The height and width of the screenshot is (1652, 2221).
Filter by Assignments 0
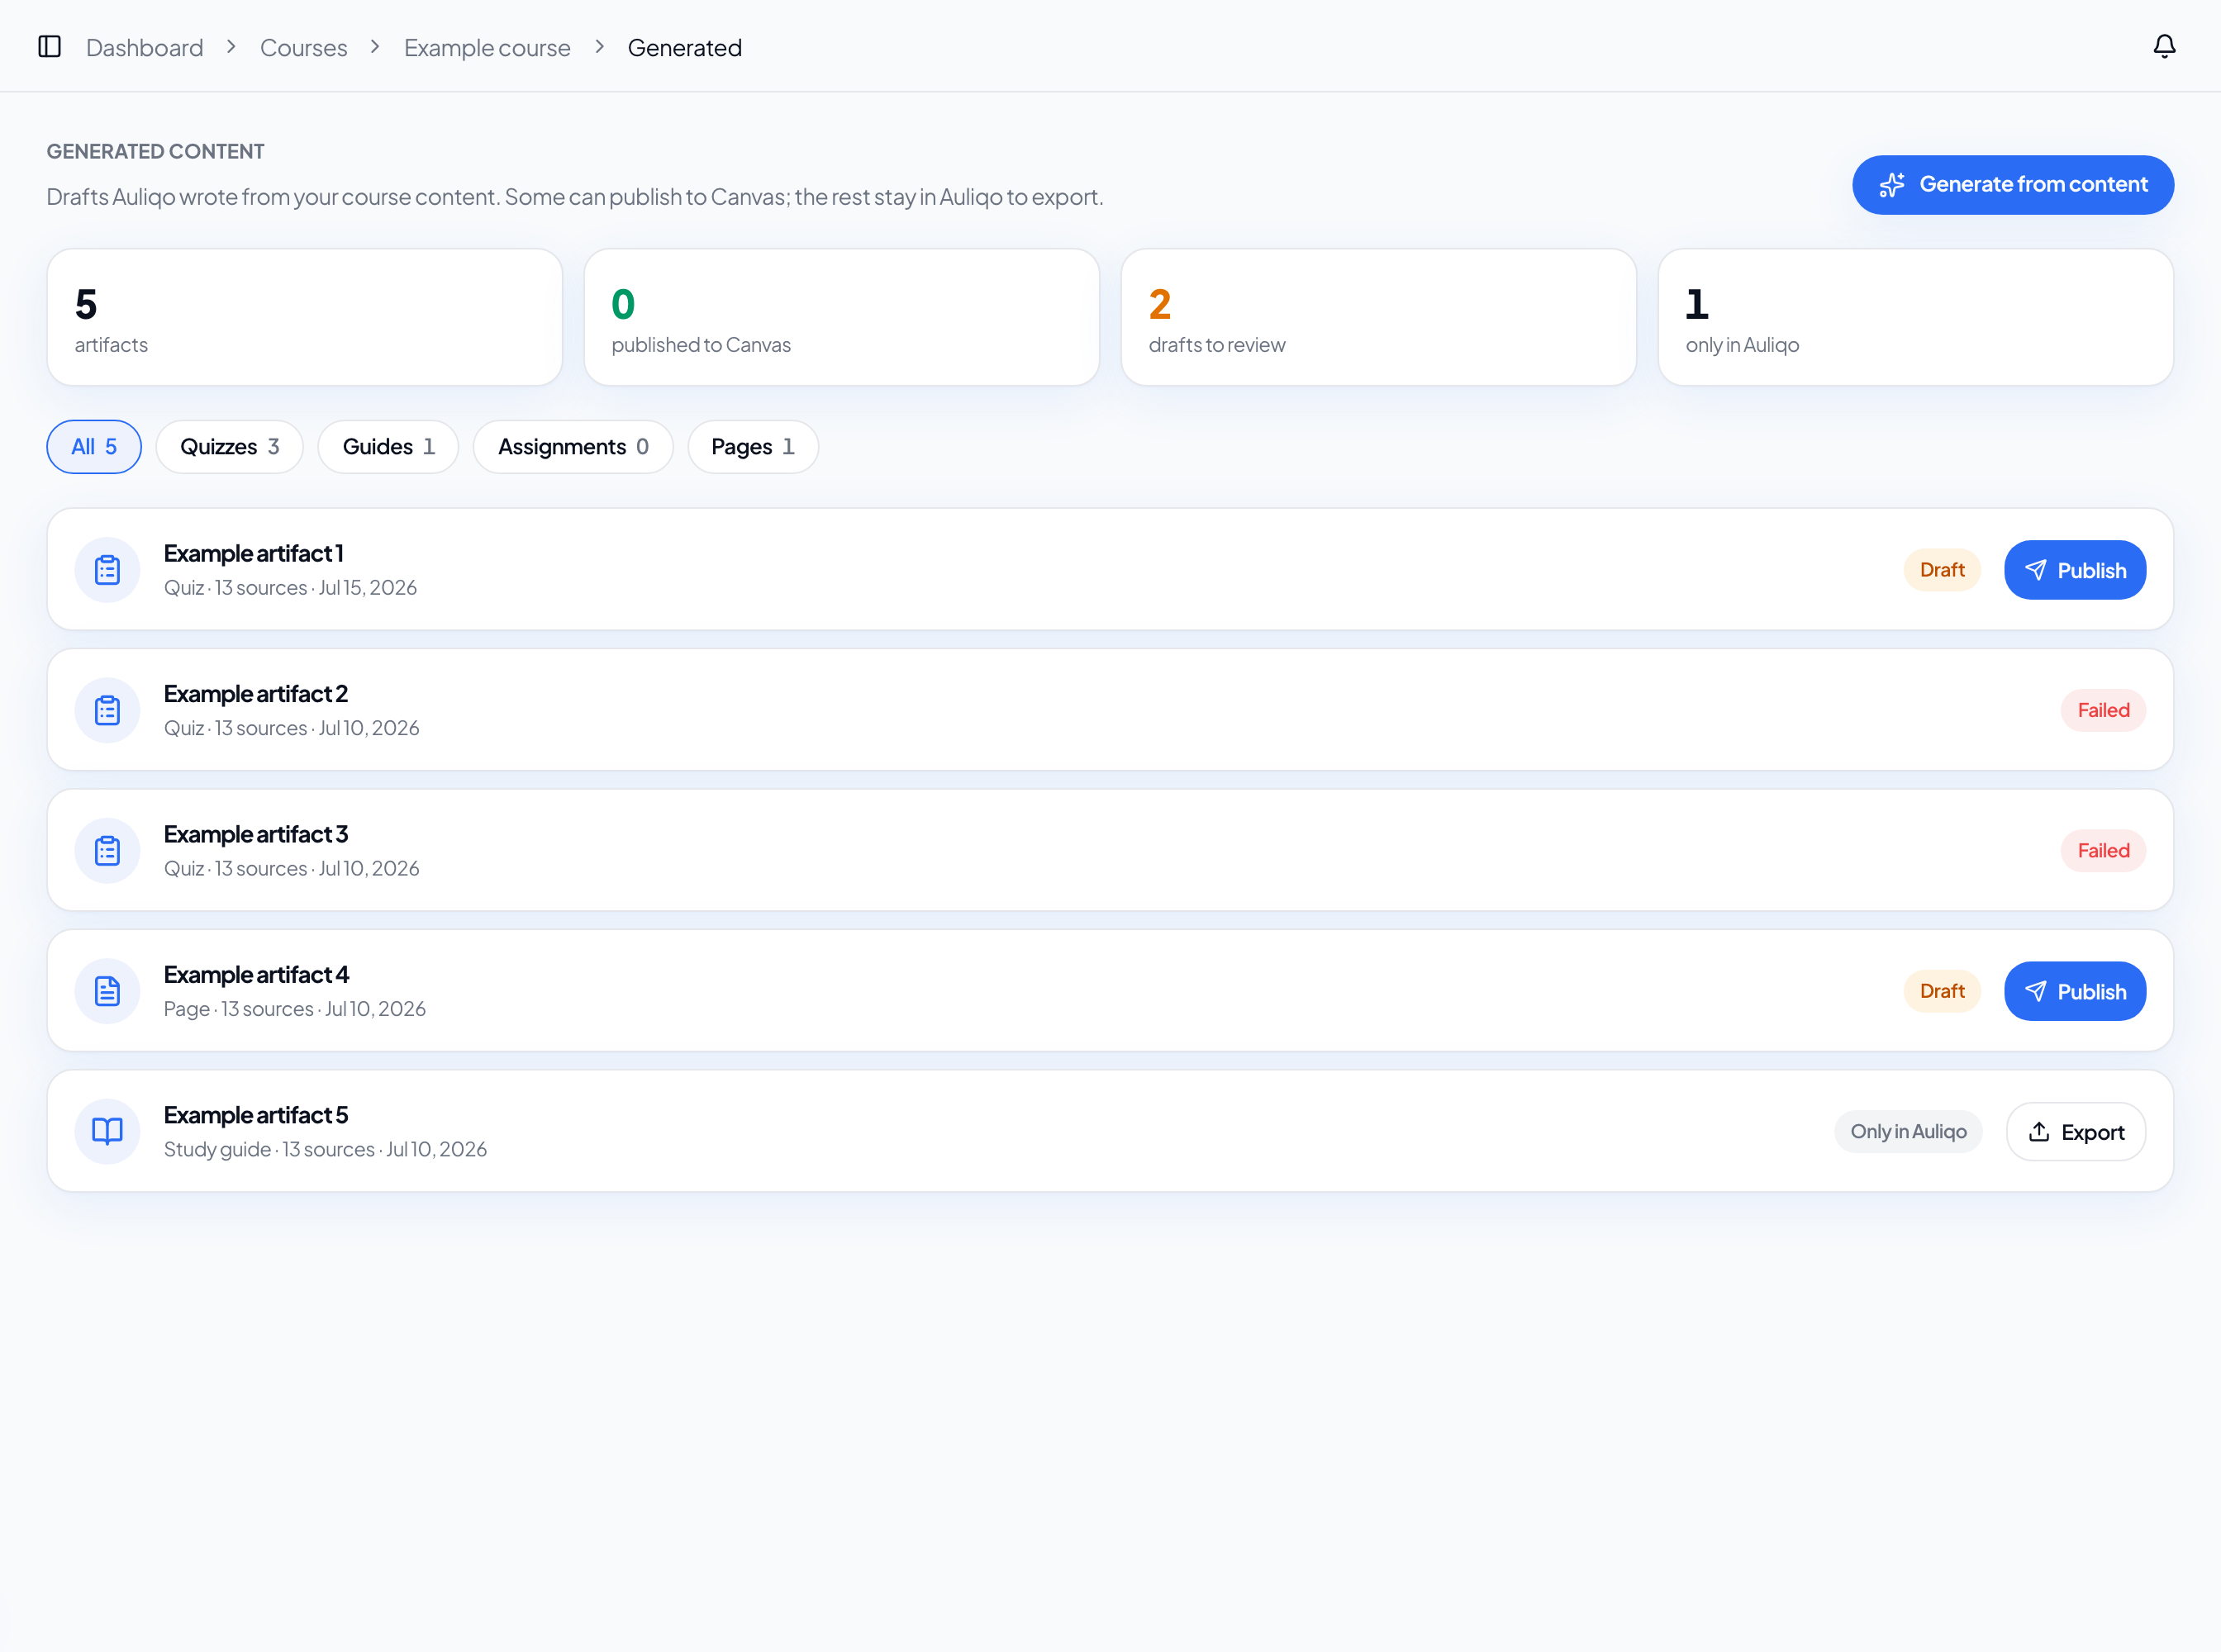tap(573, 447)
